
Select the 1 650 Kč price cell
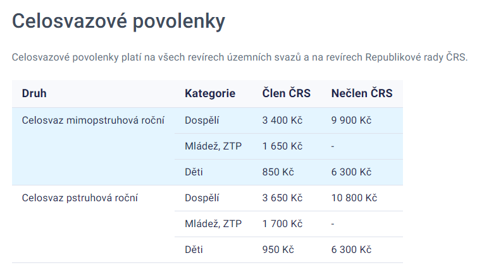pyautogui.click(x=282, y=146)
